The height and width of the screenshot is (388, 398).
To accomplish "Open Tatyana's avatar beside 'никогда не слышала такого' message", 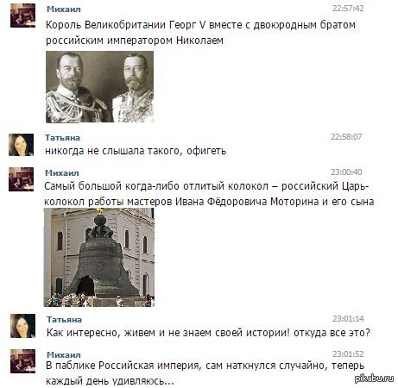I will coord(21,145).
